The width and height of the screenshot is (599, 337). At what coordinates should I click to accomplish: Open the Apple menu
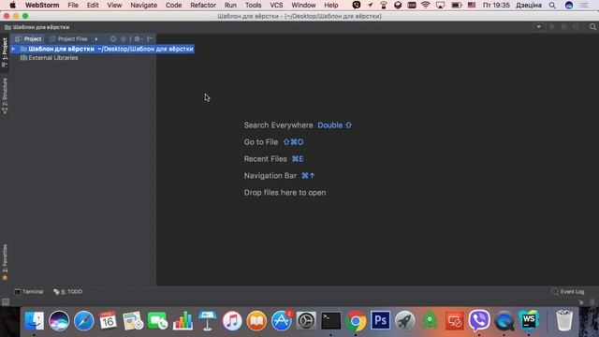point(12,6)
